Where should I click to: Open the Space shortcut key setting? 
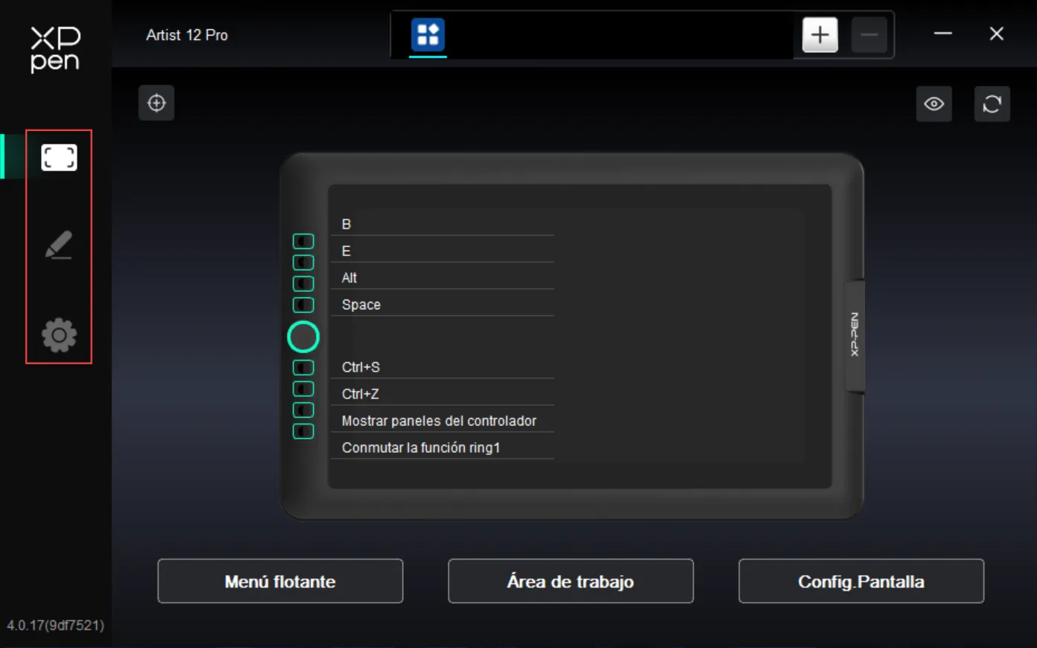coord(443,304)
